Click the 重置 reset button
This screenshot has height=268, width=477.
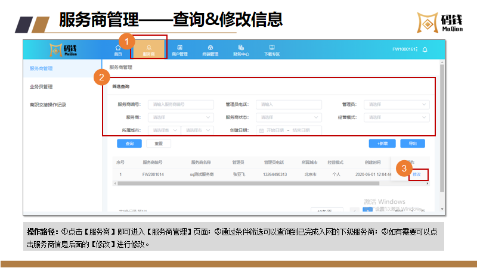coord(159,144)
